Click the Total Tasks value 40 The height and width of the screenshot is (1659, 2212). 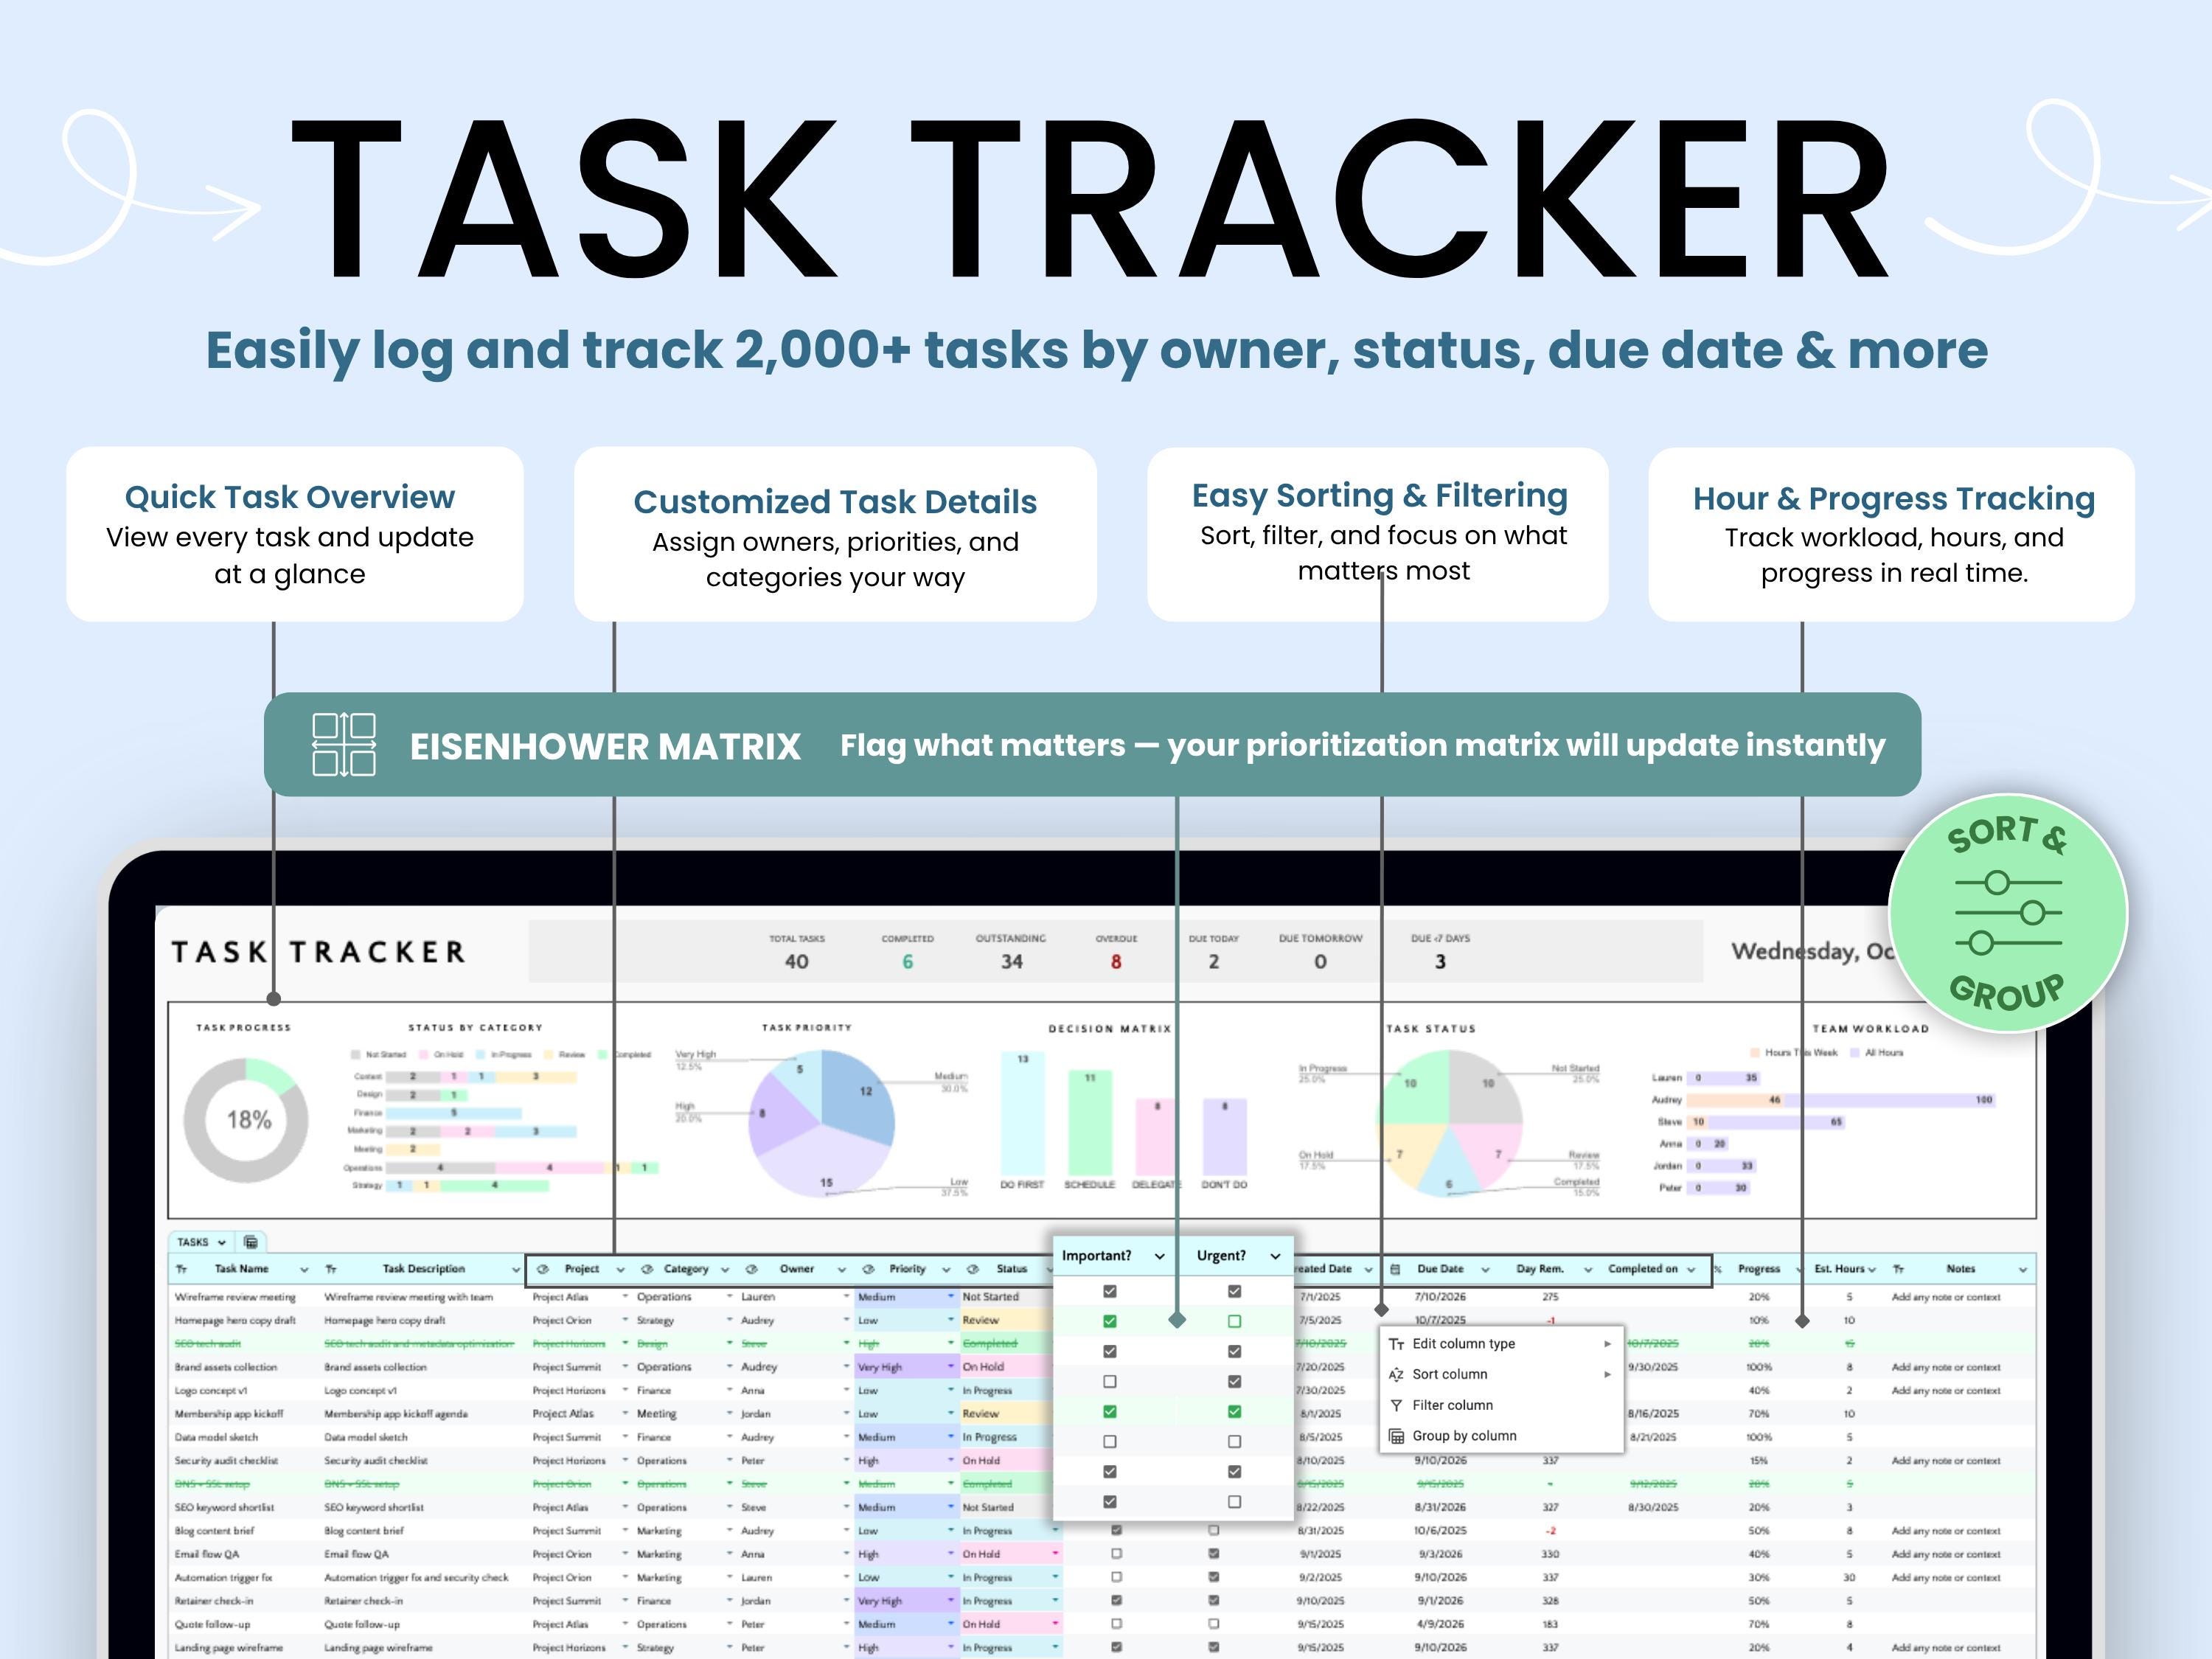[796, 962]
